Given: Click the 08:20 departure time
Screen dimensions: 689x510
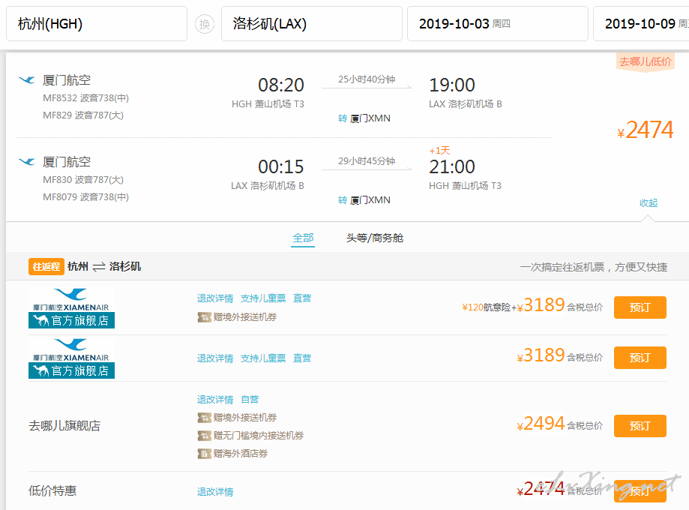Looking at the screenshot, I should pyautogui.click(x=281, y=85).
